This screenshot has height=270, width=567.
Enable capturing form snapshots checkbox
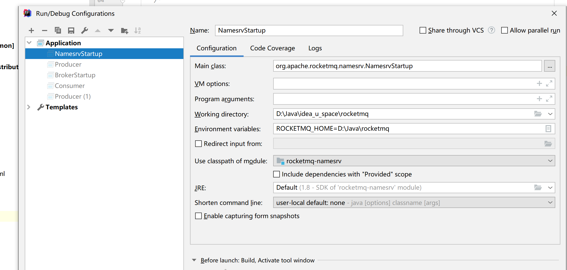198,216
